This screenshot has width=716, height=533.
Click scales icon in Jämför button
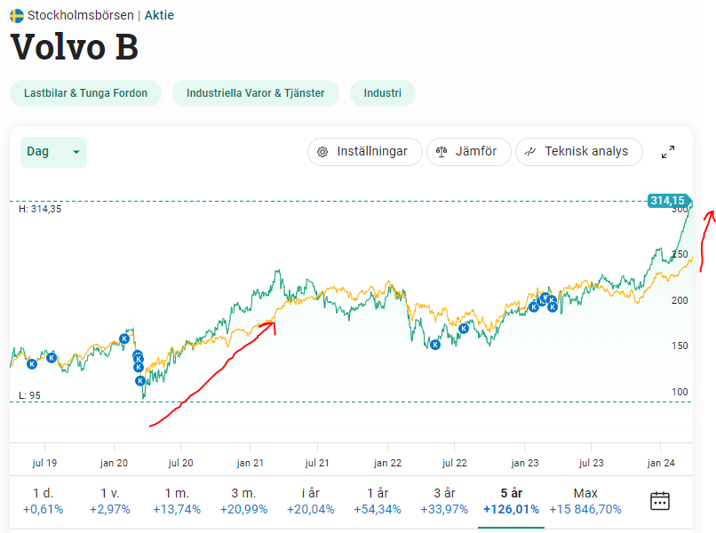(x=442, y=152)
